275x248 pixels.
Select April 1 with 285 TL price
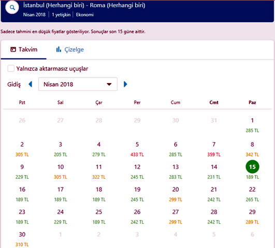click(252, 125)
